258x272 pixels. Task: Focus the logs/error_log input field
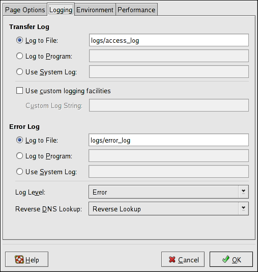(x=168, y=140)
